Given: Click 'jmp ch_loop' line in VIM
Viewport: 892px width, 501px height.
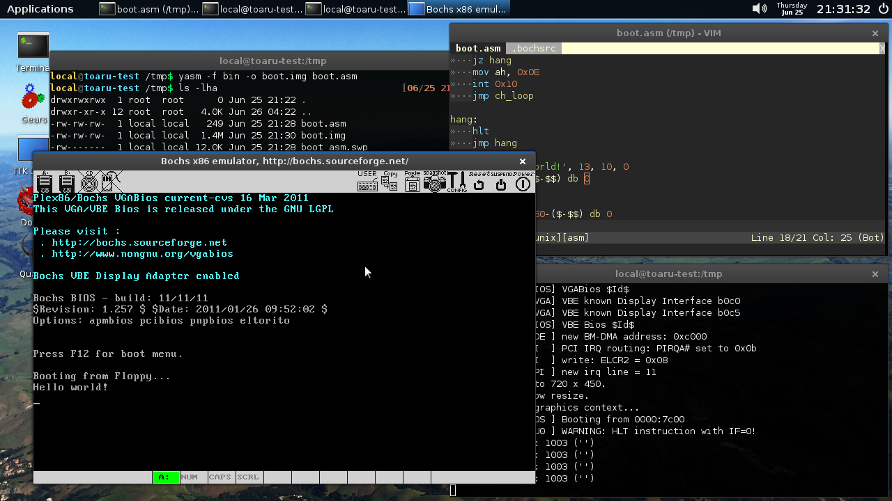Looking at the screenshot, I should pyautogui.click(x=502, y=95).
